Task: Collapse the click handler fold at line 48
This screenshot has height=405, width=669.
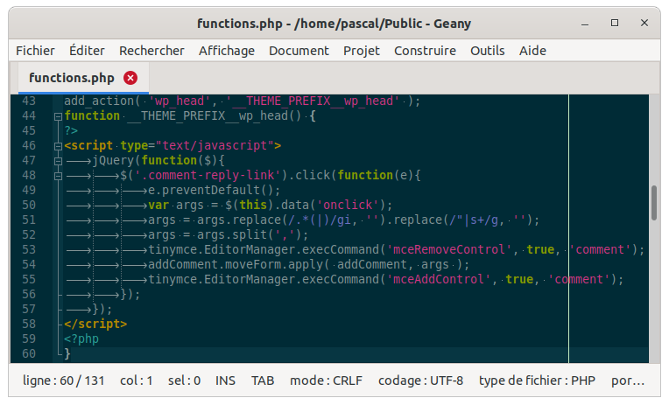Action: [x=59, y=176]
